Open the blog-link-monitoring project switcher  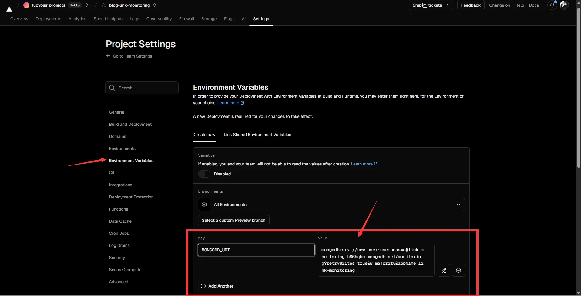pos(155,5)
